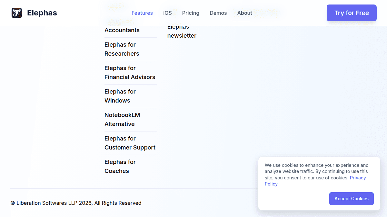The height and width of the screenshot is (217, 387).
Task: Open the Features menu item
Action: (142, 13)
